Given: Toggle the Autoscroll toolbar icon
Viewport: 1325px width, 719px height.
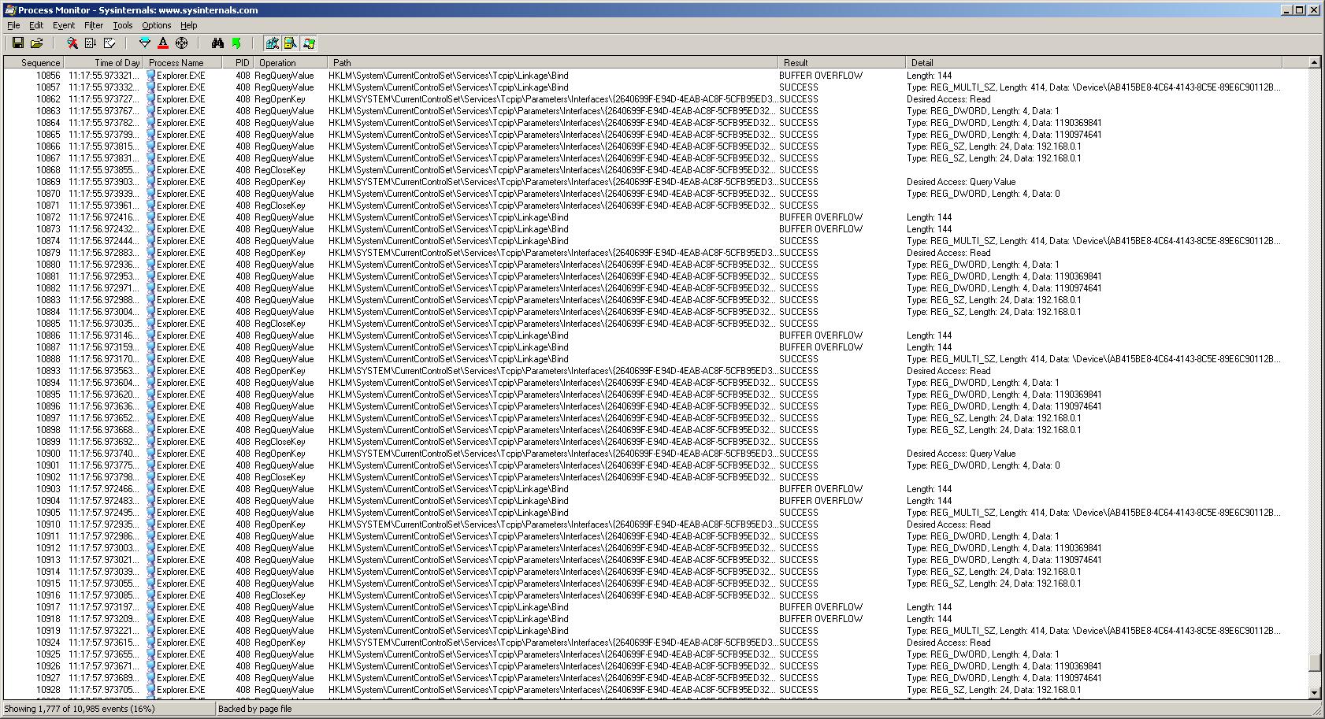Looking at the screenshot, I should click(x=90, y=43).
